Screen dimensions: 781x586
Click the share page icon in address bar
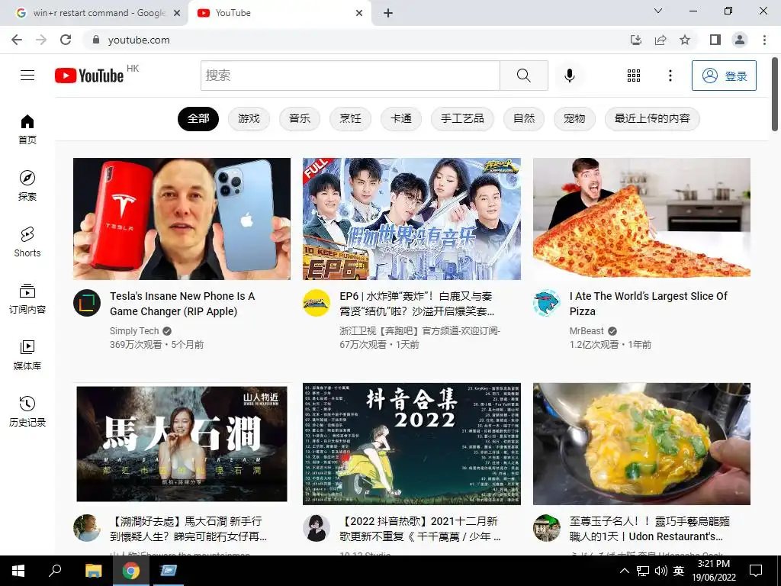point(660,40)
